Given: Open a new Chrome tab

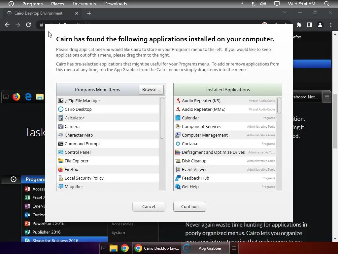Looking at the screenshot, I should 89,13.
